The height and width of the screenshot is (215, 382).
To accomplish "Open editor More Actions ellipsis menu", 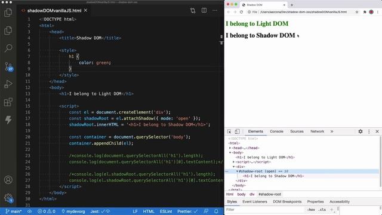I will [215, 11].
